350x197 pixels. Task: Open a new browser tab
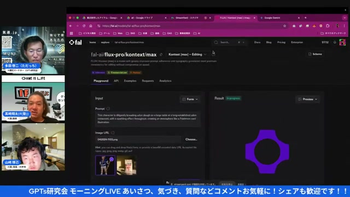point(305,18)
